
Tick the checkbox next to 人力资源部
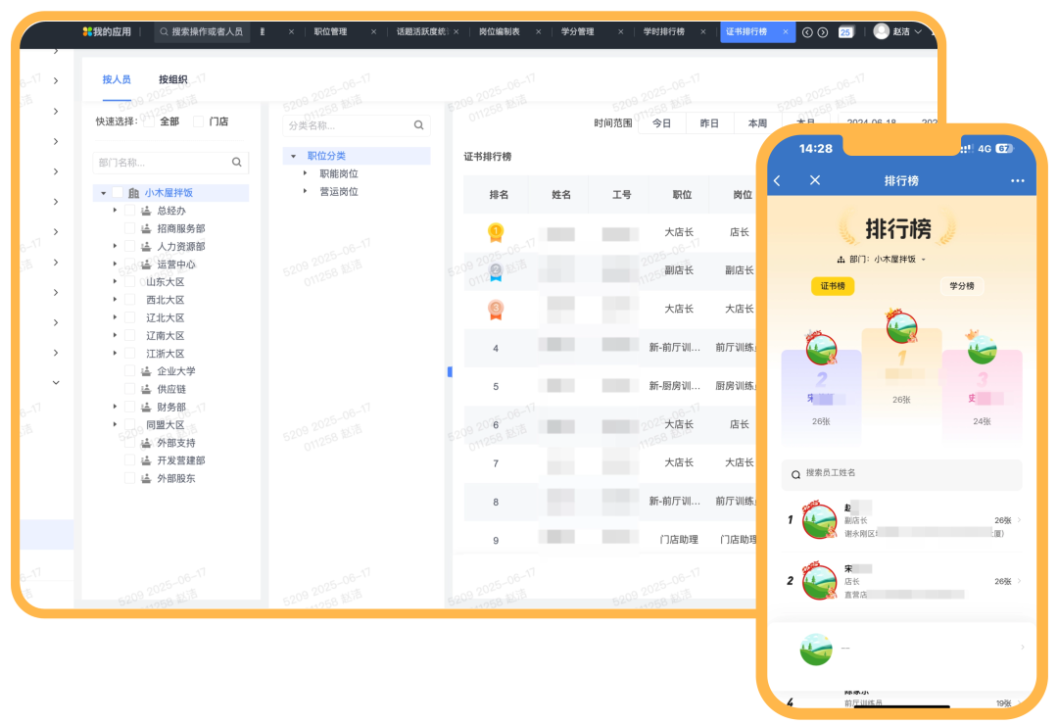(130, 247)
